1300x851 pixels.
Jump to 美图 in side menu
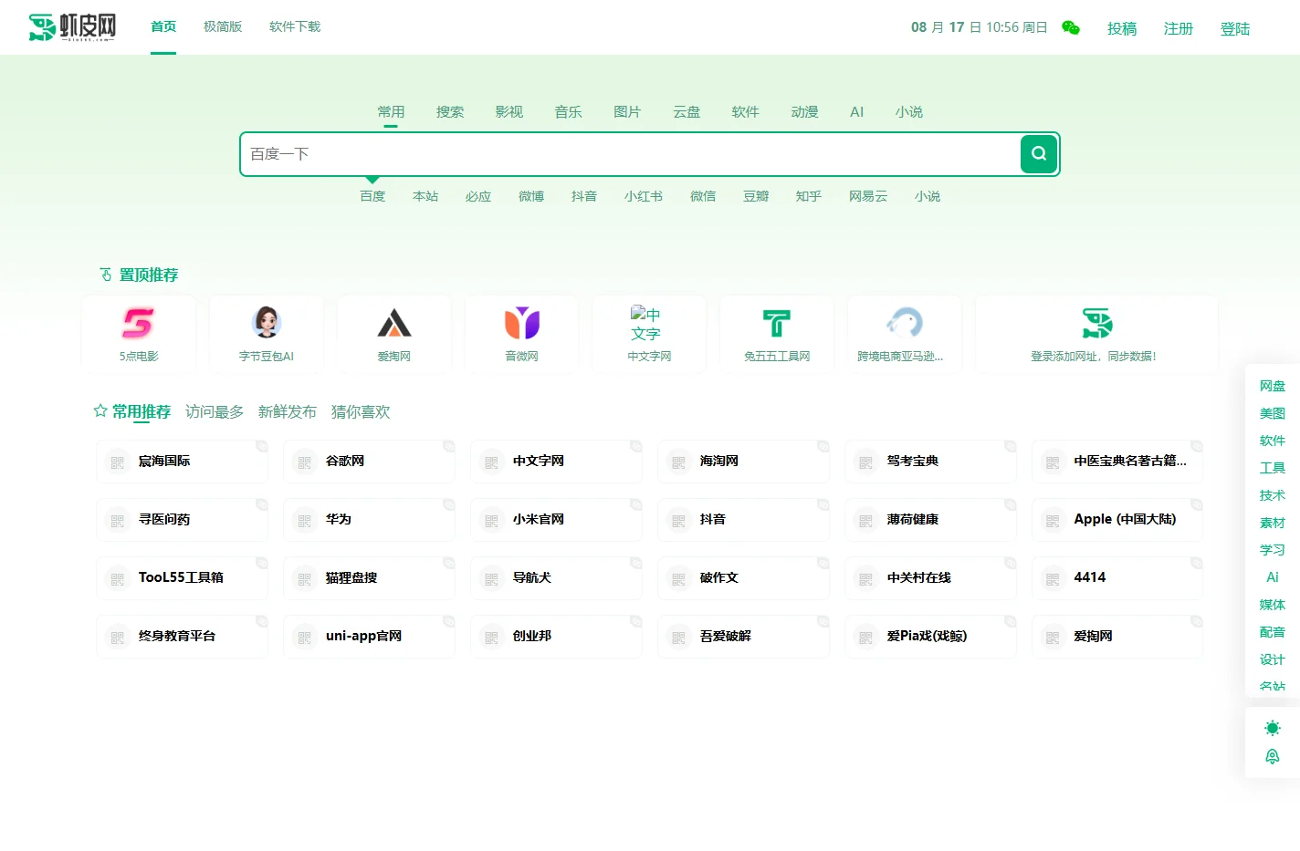(x=1273, y=413)
